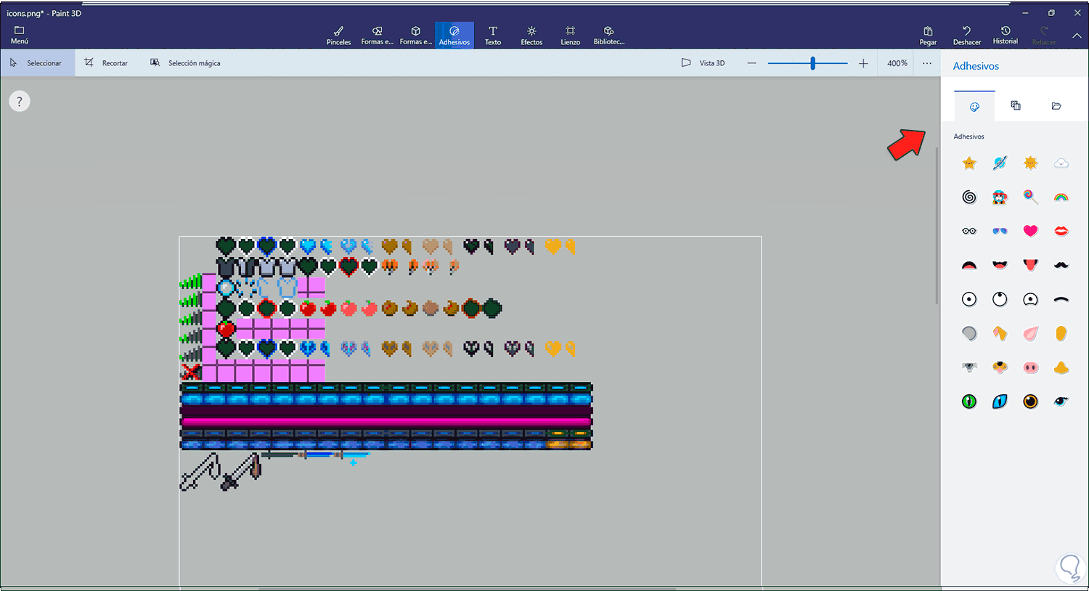Pick the pig snout sticker
The image size is (1089, 591).
click(1031, 367)
